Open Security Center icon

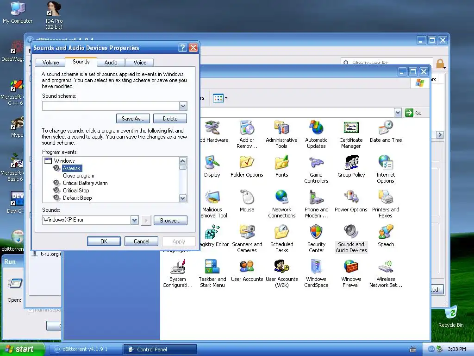pyautogui.click(x=316, y=239)
